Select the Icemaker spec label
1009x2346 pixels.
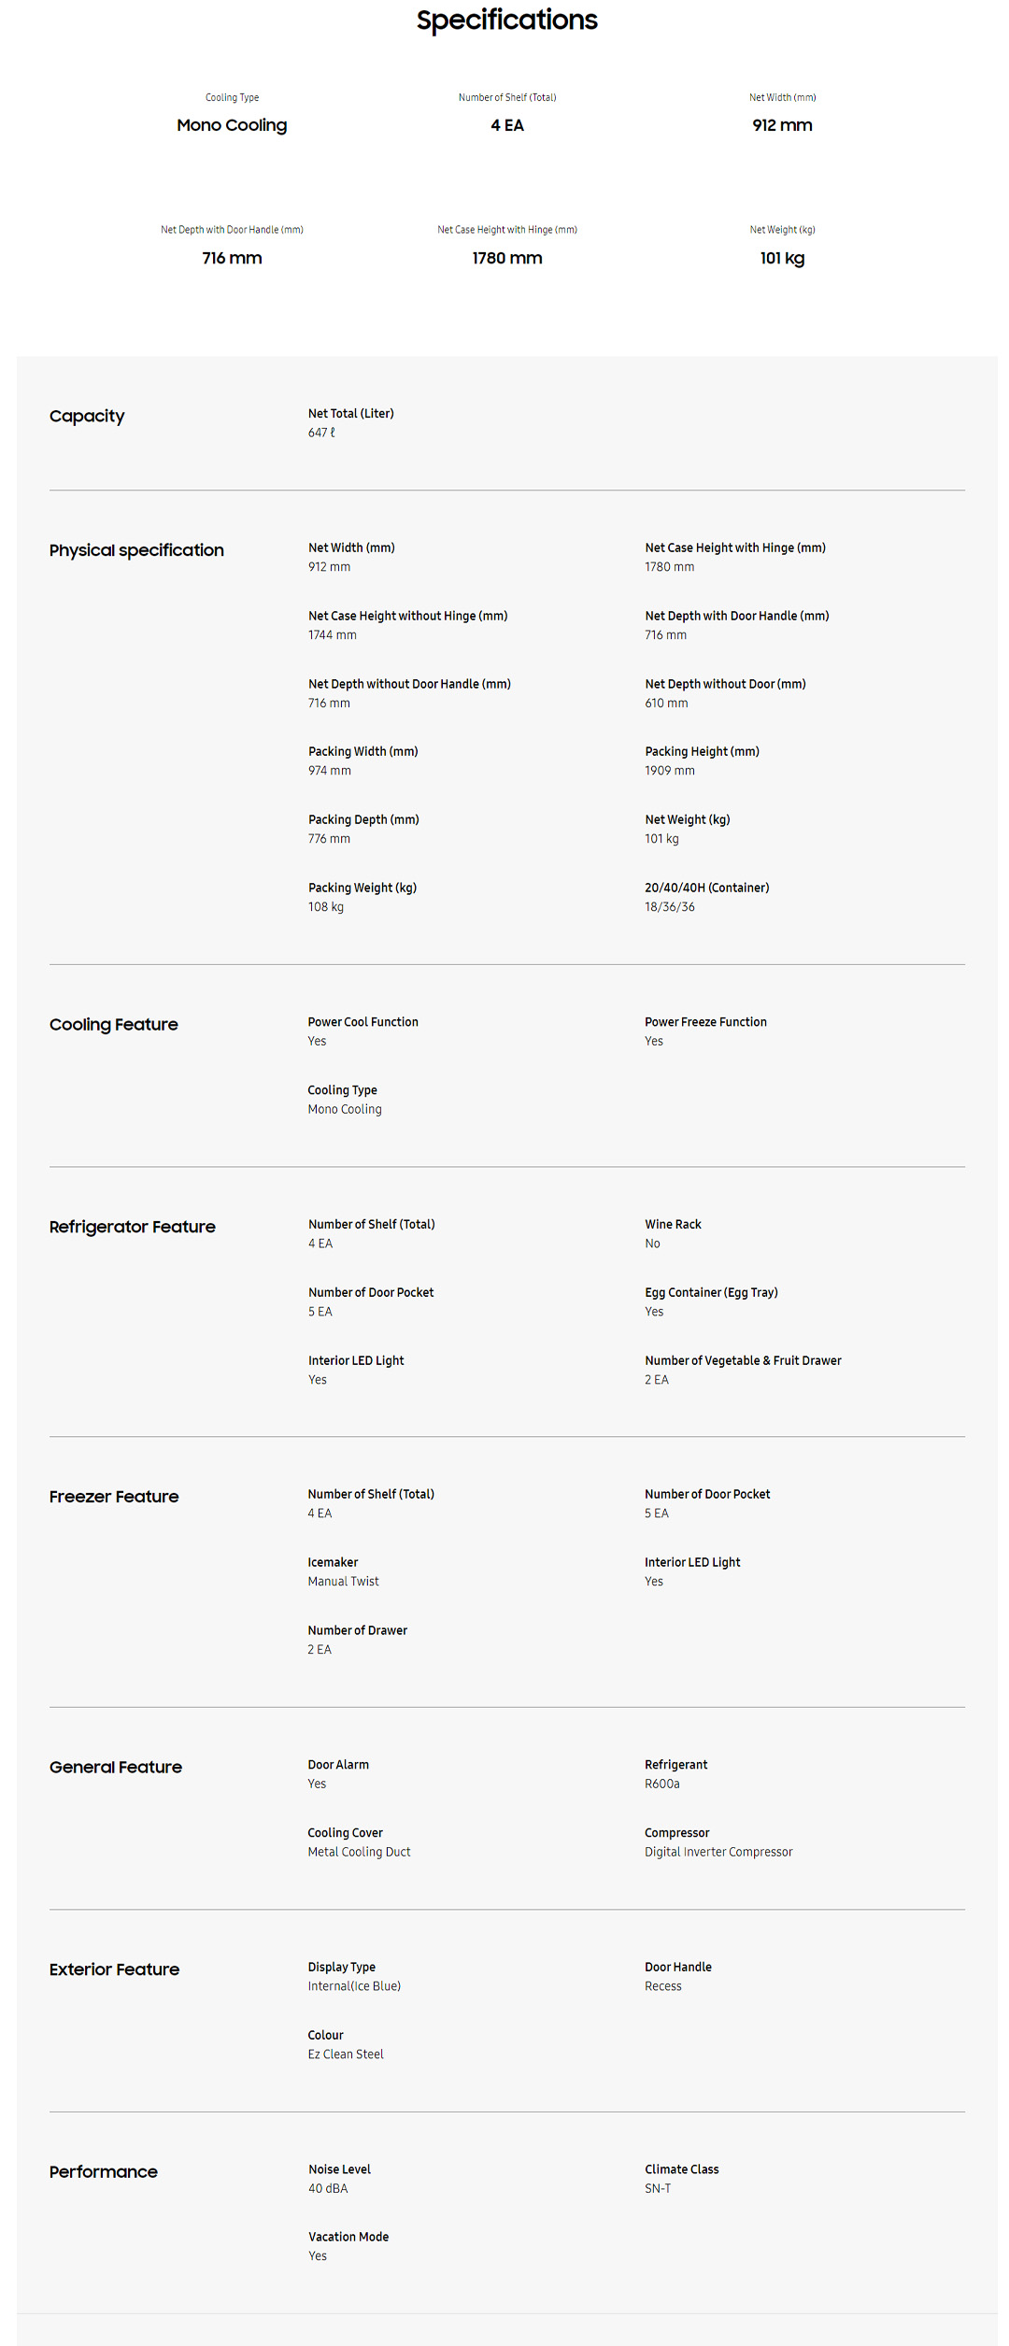point(333,1562)
